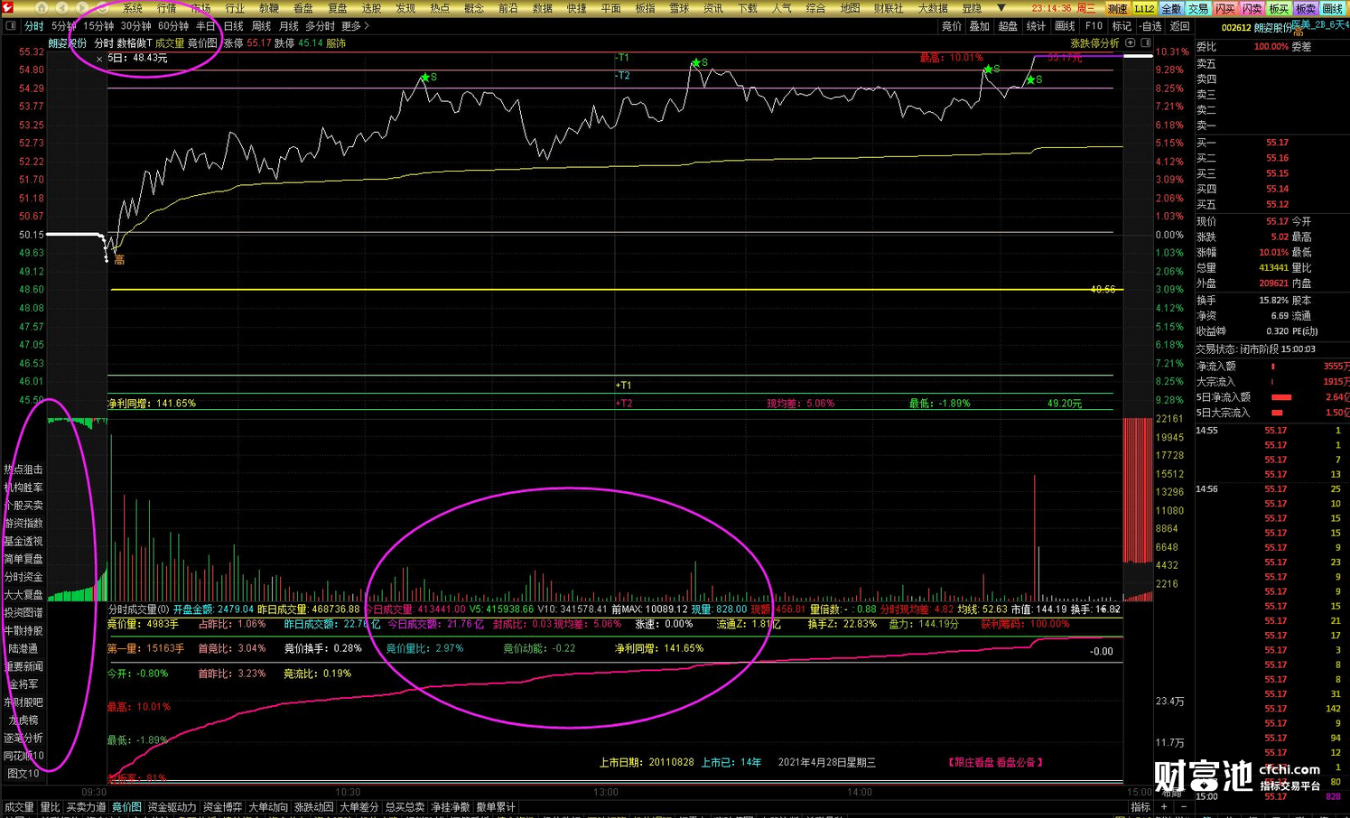Switch to the 成交量 indicator tab

coord(18,806)
